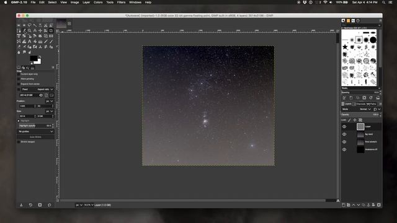Click the lock alpha channel icon

360,120
